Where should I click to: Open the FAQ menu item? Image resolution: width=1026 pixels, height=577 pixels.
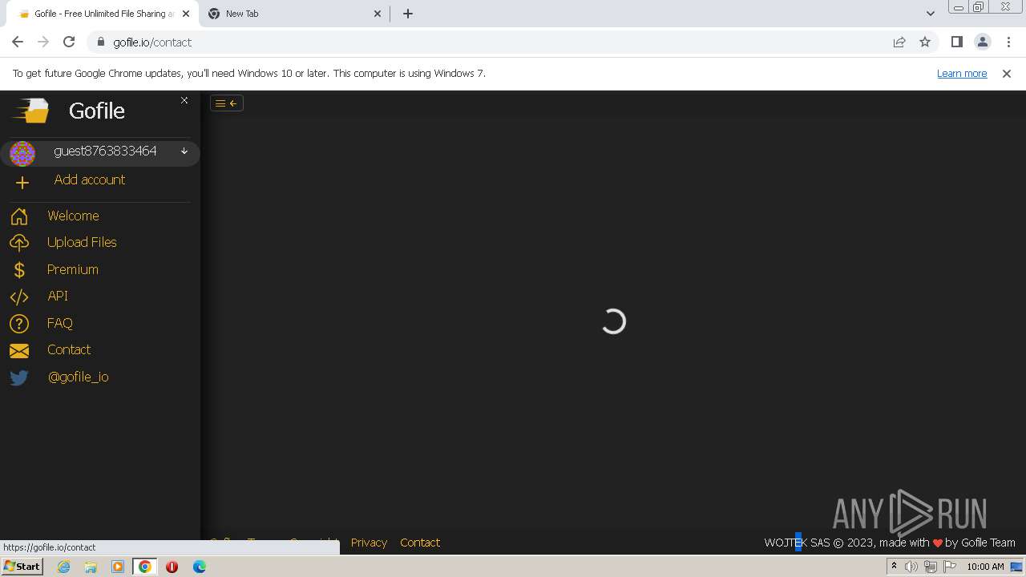[x=60, y=323]
